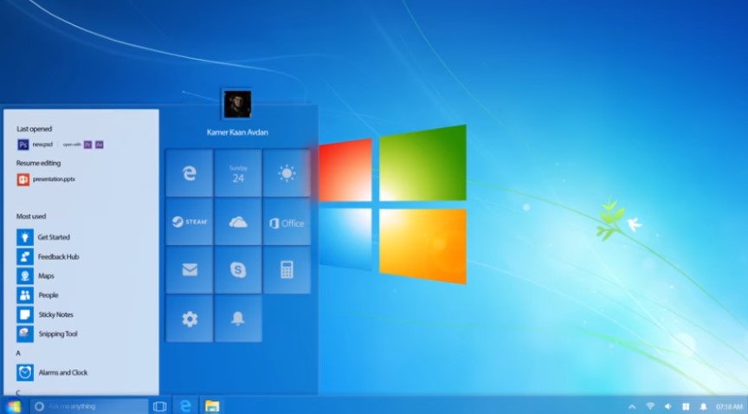Open the Calculator tile

tap(287, 270)
